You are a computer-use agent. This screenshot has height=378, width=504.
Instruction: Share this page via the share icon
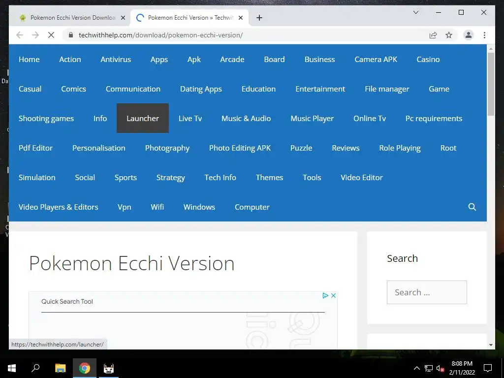[x=433, y=35]
